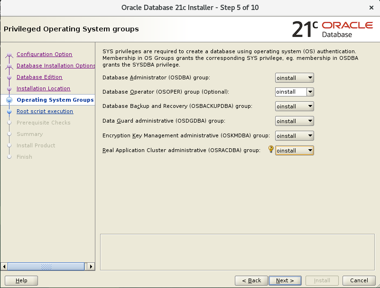
Task: Click the Back button
Action: click(251, 280)
